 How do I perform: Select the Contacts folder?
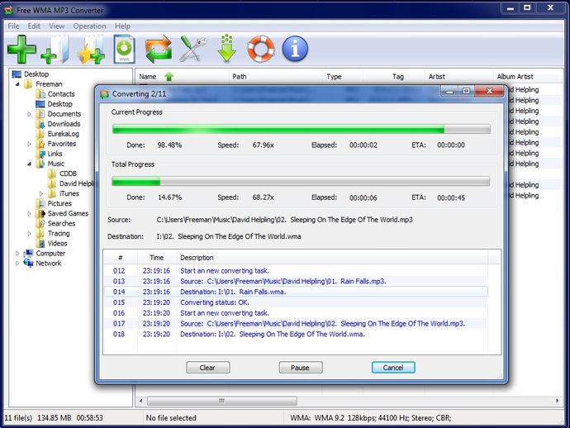pos(61,94)
